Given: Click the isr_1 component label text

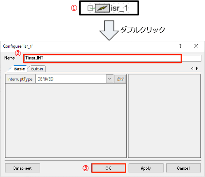Looking at the screenshot, I should pos(119,8).
